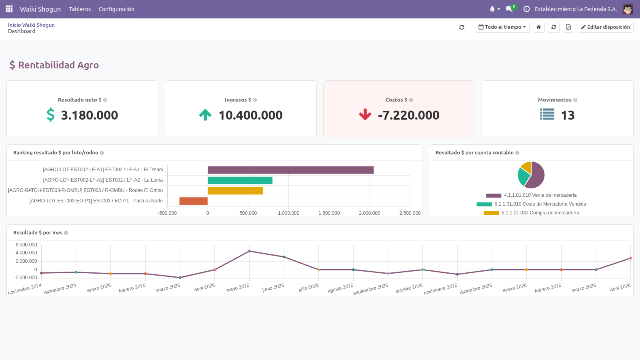Click the list icon in Movimientos card
Screen dimensions: 640x360
[547, 115]
